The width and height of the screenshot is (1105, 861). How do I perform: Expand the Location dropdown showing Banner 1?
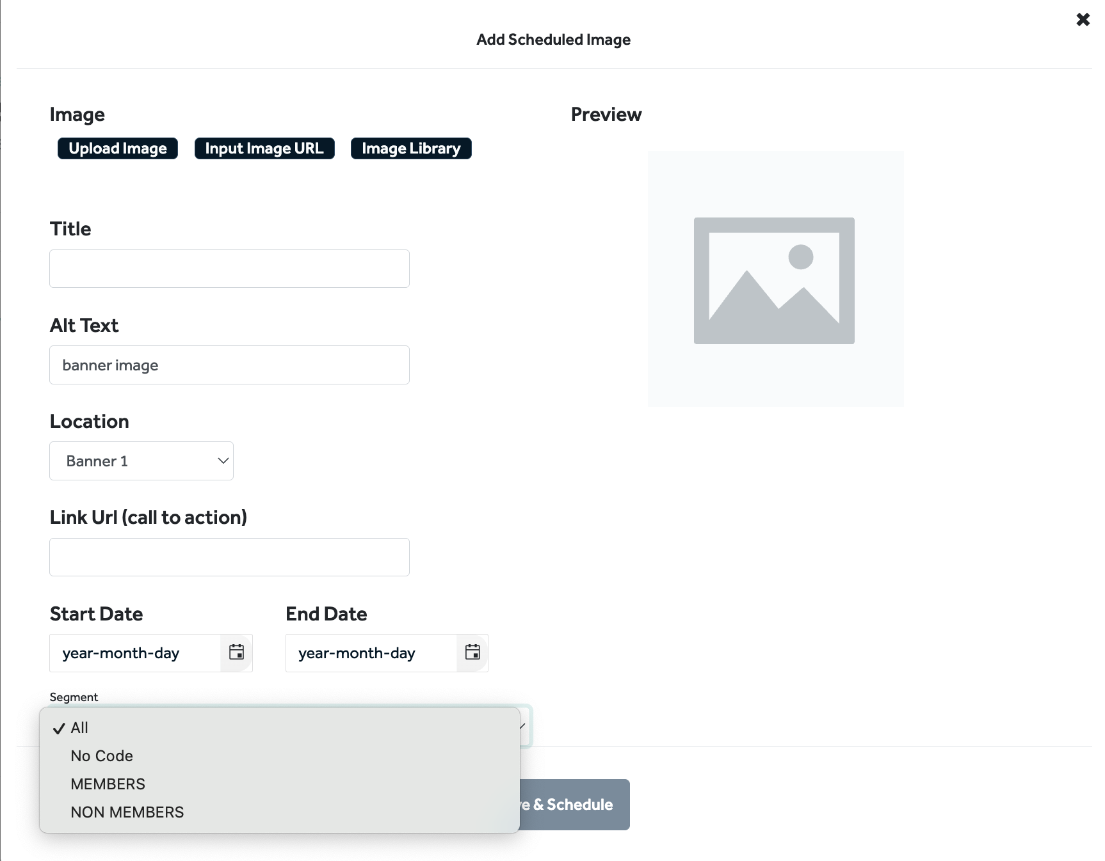141,461
